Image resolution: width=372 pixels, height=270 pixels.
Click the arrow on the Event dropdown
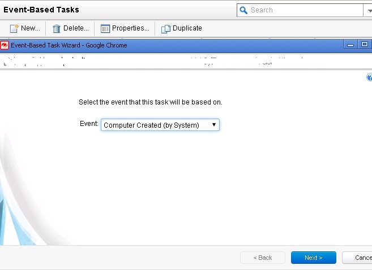point(213,125)
